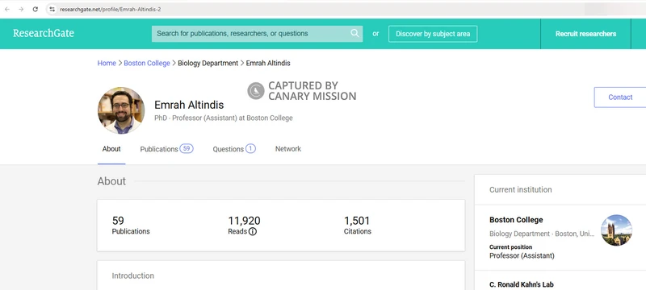Click the browser address bar URL

pyautogui.click(x=110, y=9)
